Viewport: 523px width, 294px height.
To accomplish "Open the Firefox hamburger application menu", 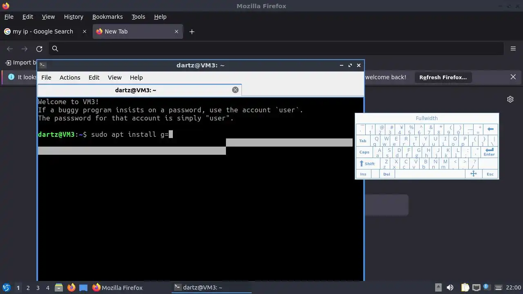I will coord(513,49).
